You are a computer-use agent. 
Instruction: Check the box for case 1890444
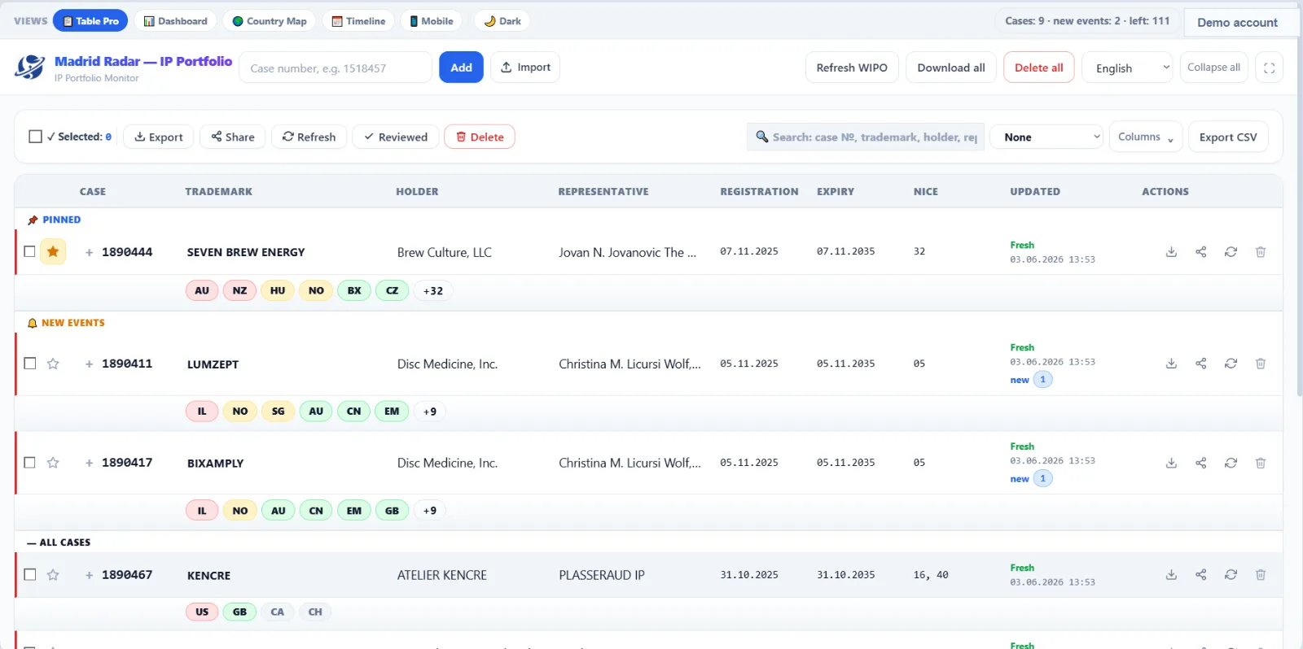pyautogui.click(x=29, y=251)
